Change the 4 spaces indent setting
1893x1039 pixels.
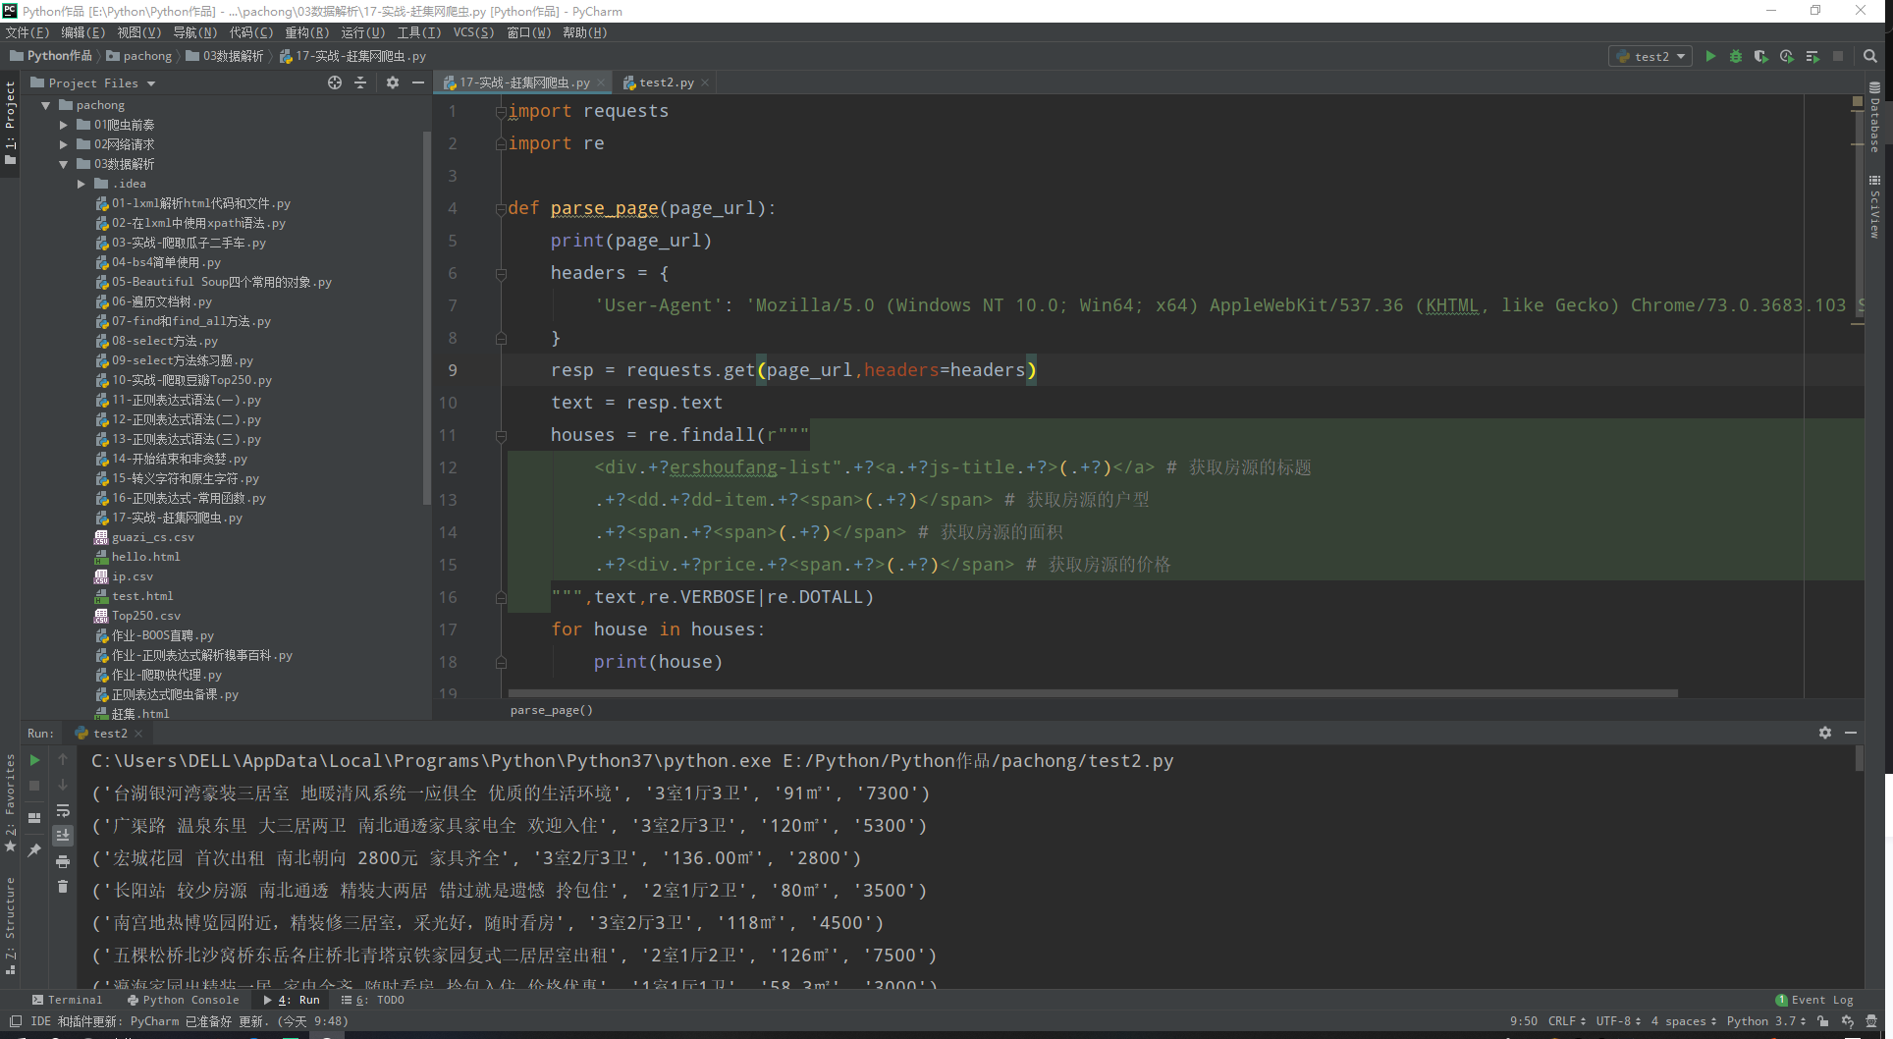click(x=1683, y=1021)
